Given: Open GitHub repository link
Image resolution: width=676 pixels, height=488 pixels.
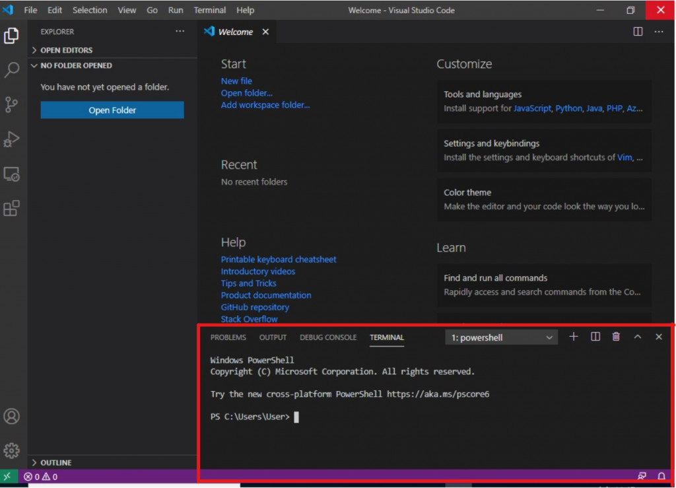Looking at the screenshot, I should tap(255, 307).
